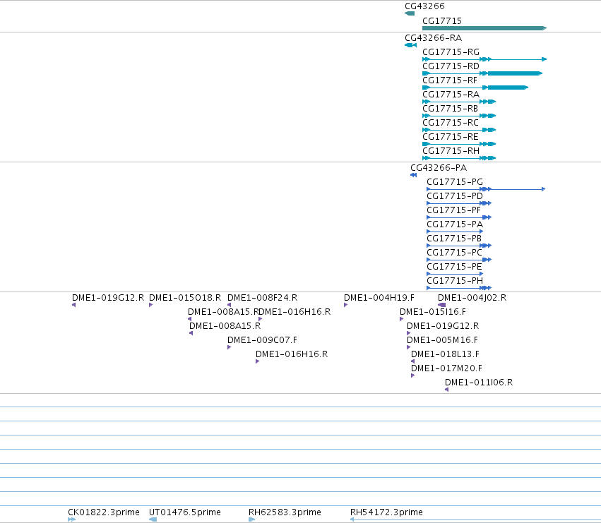Viewport: 601px width, 523px height.
Task: Click the CG17715-PH protein label
Action: coord(455,281)
